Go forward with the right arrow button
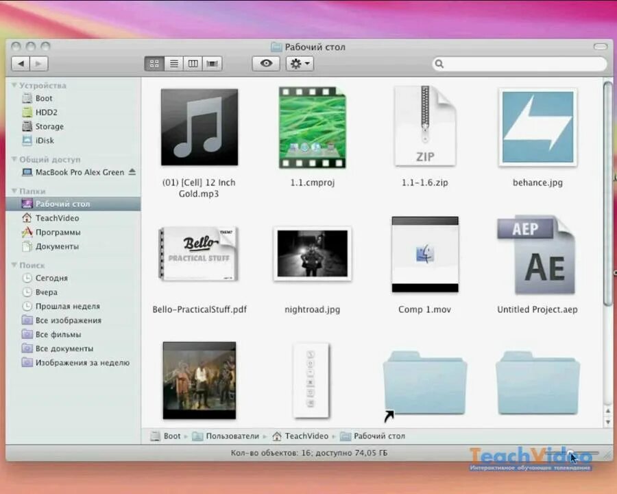Viewport: 617px width, 494px height. coord(39,63)
